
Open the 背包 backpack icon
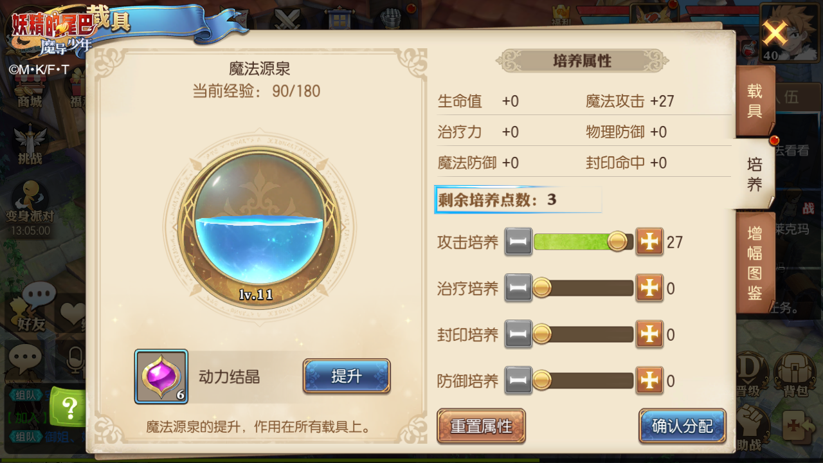[795, 374]
